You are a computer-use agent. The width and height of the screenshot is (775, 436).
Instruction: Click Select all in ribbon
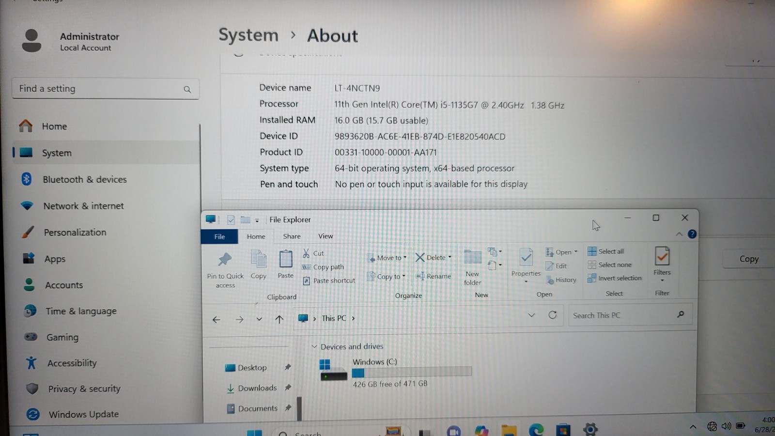click(x=606, y=251)
